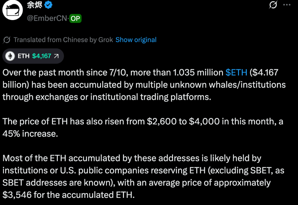Click the text '$2,600 to $4,000'
The width and height of the screenshot is (298, 205).
[183, 121]
